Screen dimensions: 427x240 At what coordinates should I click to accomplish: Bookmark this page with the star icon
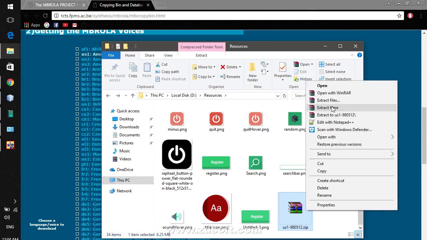pos(399,16)
